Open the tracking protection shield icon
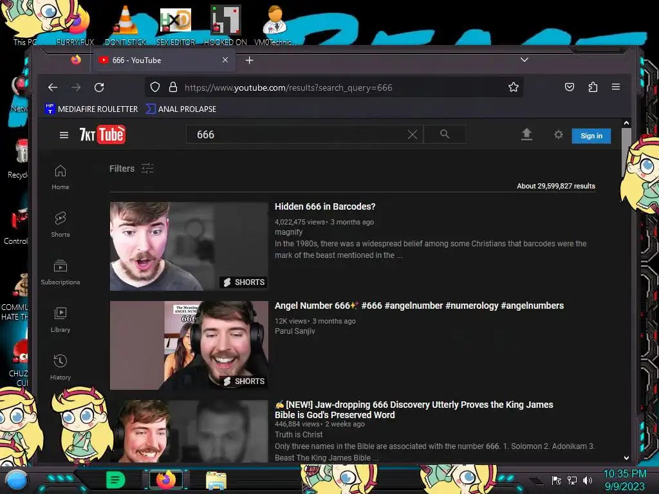This screenshot has height=494, width=659. (155, 87)
